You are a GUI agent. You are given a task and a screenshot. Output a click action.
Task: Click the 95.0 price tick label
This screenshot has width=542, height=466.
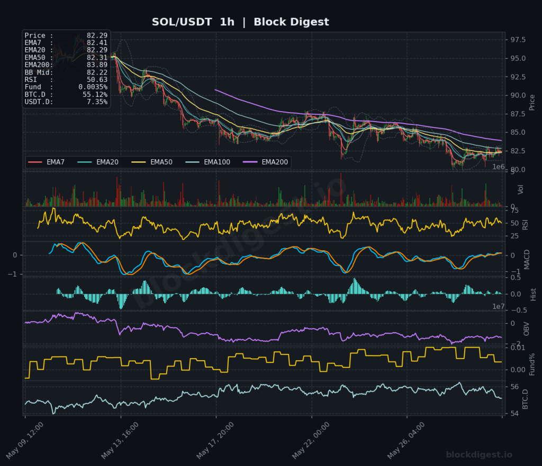pos(518,58)
